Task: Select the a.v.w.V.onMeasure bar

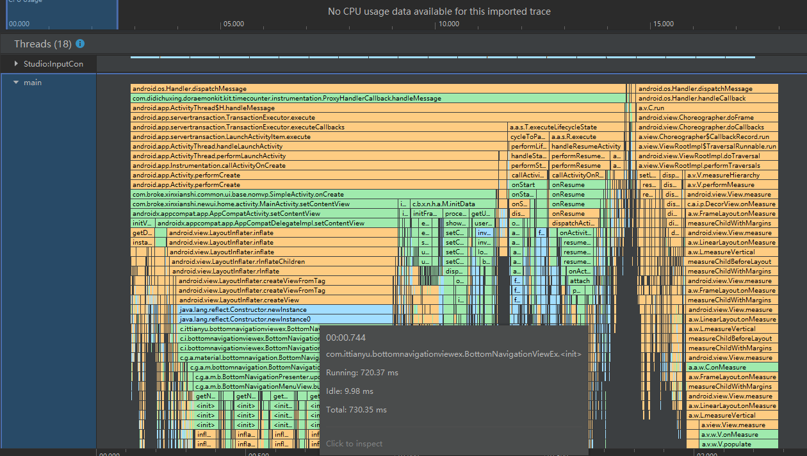Action: point(739,435)
